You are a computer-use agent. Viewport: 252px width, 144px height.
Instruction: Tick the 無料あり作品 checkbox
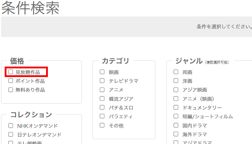[x=11, y=90]
